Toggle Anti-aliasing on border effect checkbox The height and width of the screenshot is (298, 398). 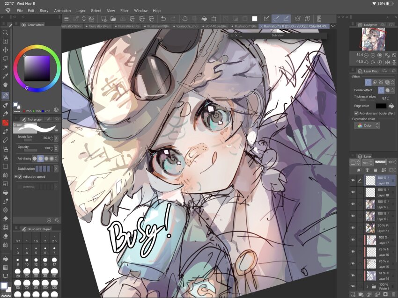click(x=356, y=113)
